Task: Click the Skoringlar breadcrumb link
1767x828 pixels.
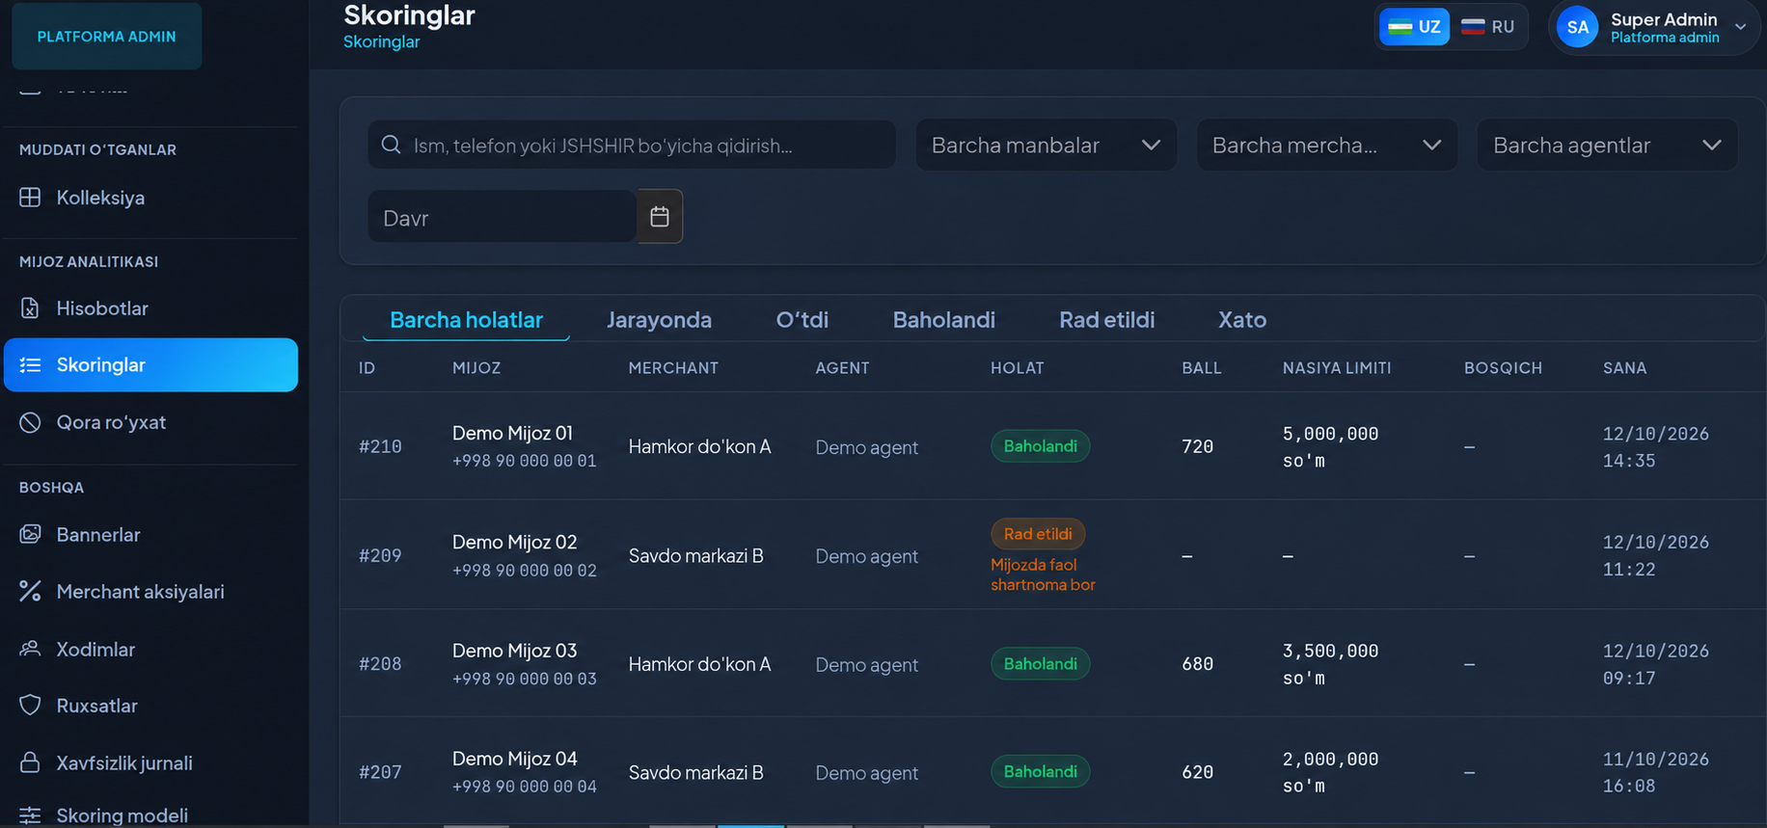Action: tap(381, 42)
